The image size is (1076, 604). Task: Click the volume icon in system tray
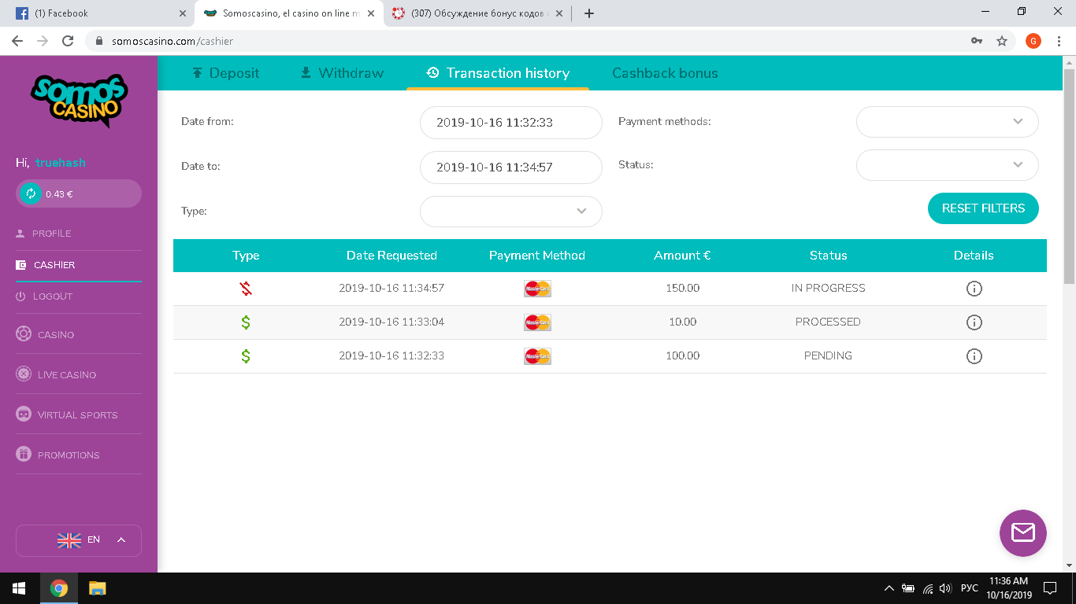946,588
